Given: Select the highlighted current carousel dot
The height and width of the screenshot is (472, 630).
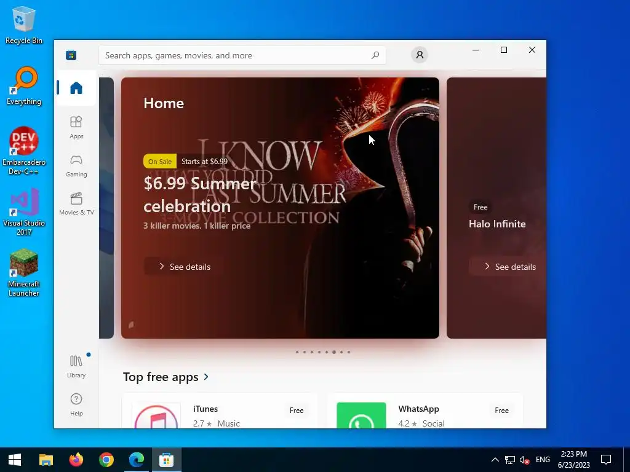Looking at the screenshot, I should tap(334, 352).
